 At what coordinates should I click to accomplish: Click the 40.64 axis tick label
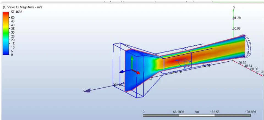tap(248, 66)
